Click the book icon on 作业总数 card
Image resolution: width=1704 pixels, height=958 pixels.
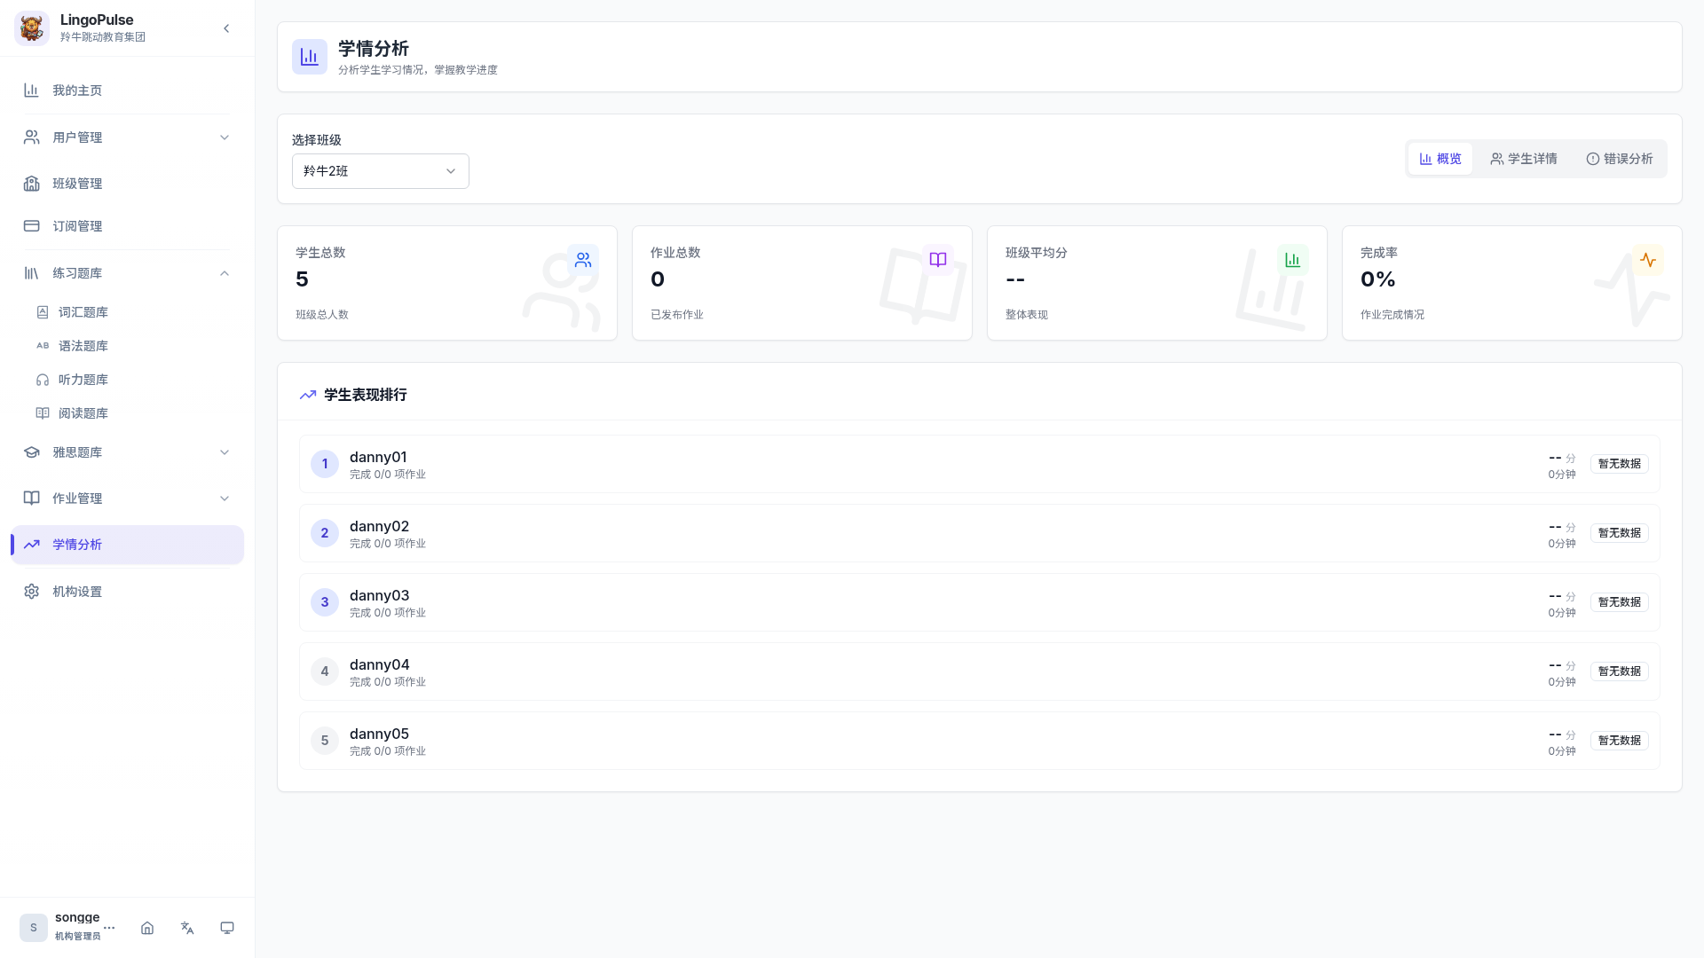(x=938, y=260)
